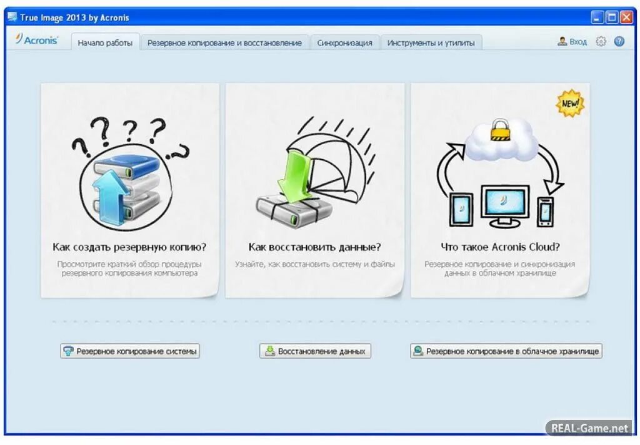Open Резервное копирование и восстановление tab
Image resolution: width=640 pixels, height=445 pixels.
pyautogui.click(x=224, y=43)
